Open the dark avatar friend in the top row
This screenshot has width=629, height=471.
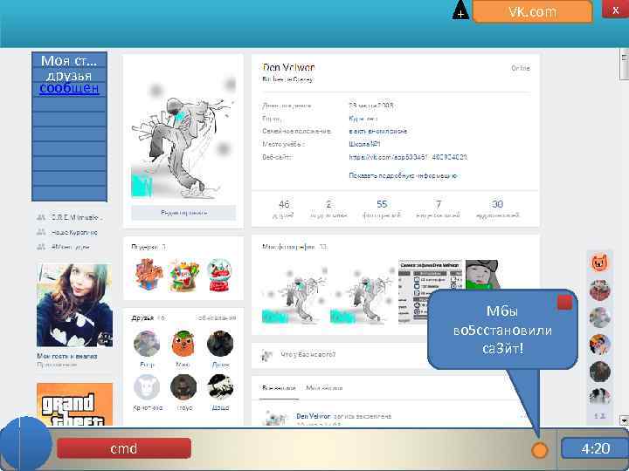click(x=220, y=344)
